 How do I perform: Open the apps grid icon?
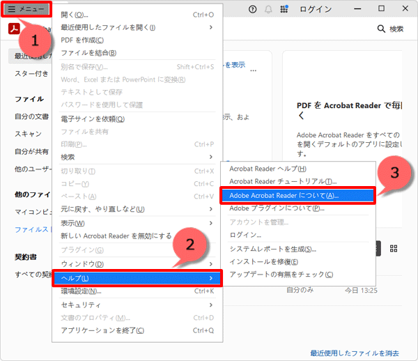(x=284, y=9)
